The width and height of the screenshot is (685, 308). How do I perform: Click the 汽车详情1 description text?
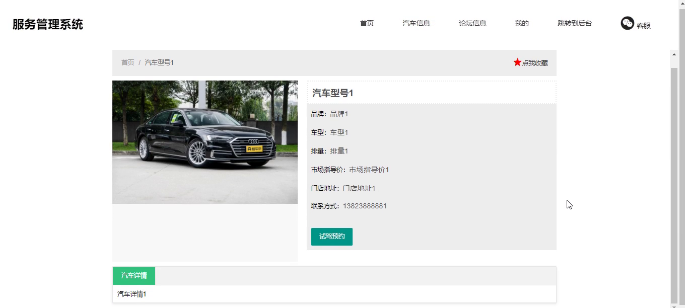tap(132, 294)
